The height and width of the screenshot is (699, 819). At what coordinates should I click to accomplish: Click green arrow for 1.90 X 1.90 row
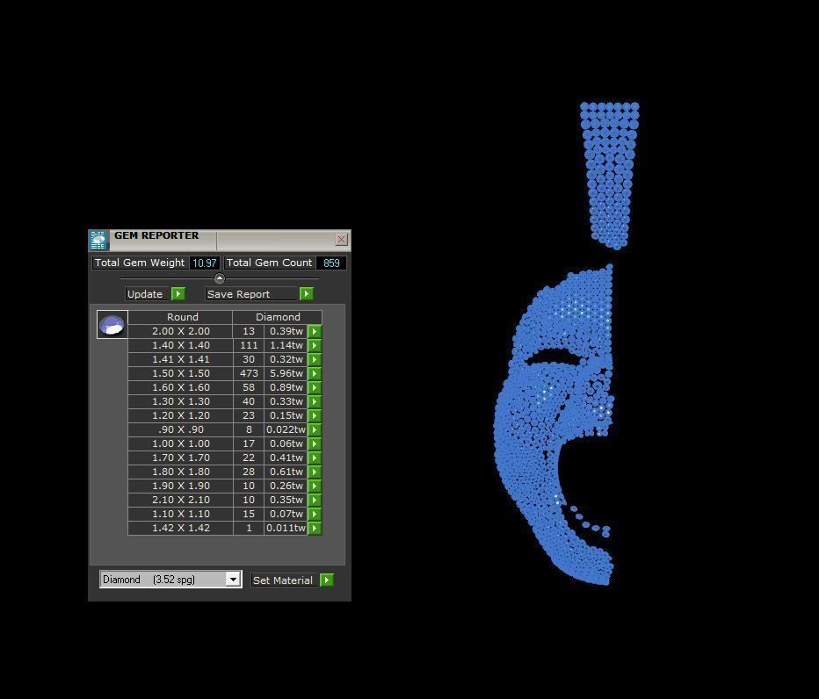click(x=314, y=486)
